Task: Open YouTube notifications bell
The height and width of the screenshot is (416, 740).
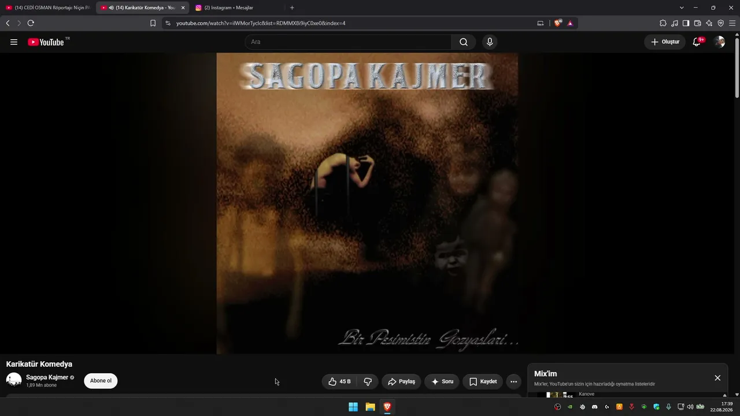Action: click(x=697, y=42)
